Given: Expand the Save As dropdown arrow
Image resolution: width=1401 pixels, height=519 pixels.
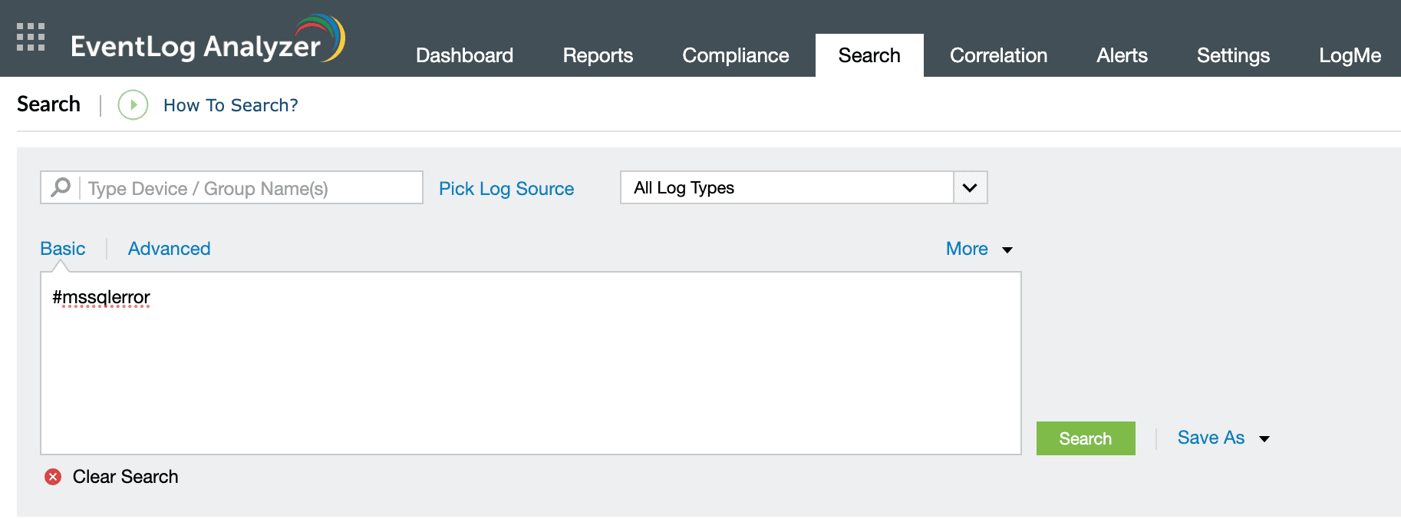Looking at the screenshot, I should click(1264, 438).
